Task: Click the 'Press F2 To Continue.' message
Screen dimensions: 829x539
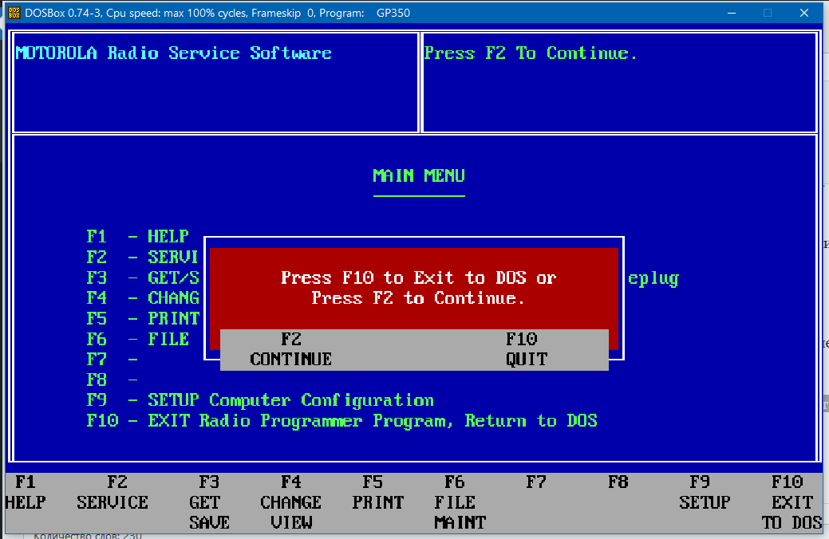Action: [x=531, y=53]
